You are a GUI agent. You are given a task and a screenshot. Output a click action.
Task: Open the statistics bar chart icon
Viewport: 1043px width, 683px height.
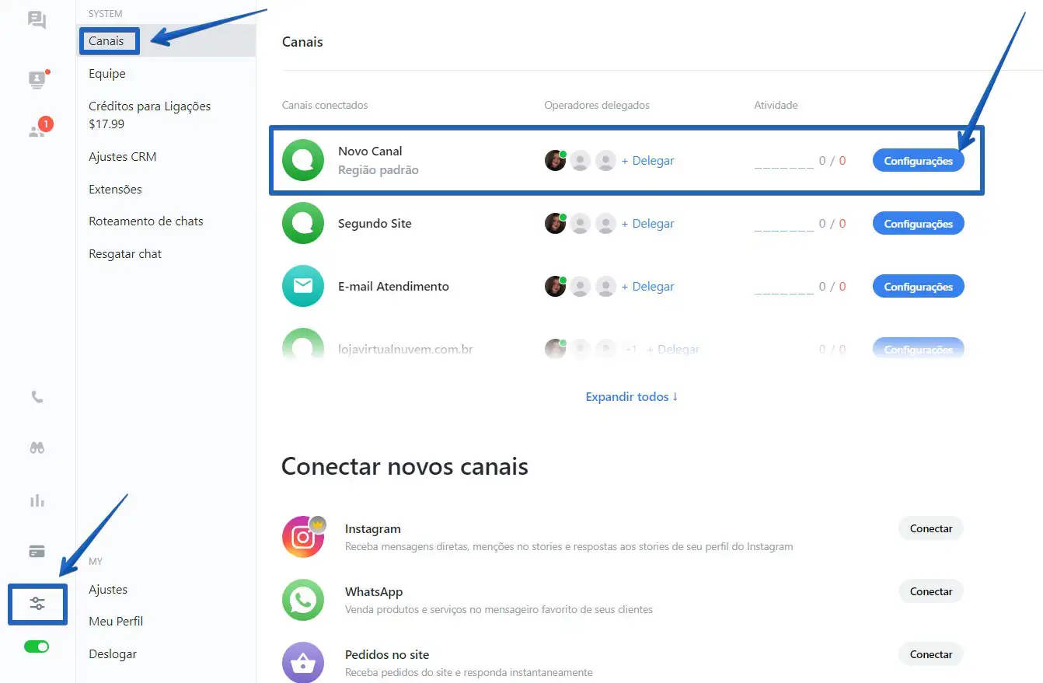[x=37, y=500]
